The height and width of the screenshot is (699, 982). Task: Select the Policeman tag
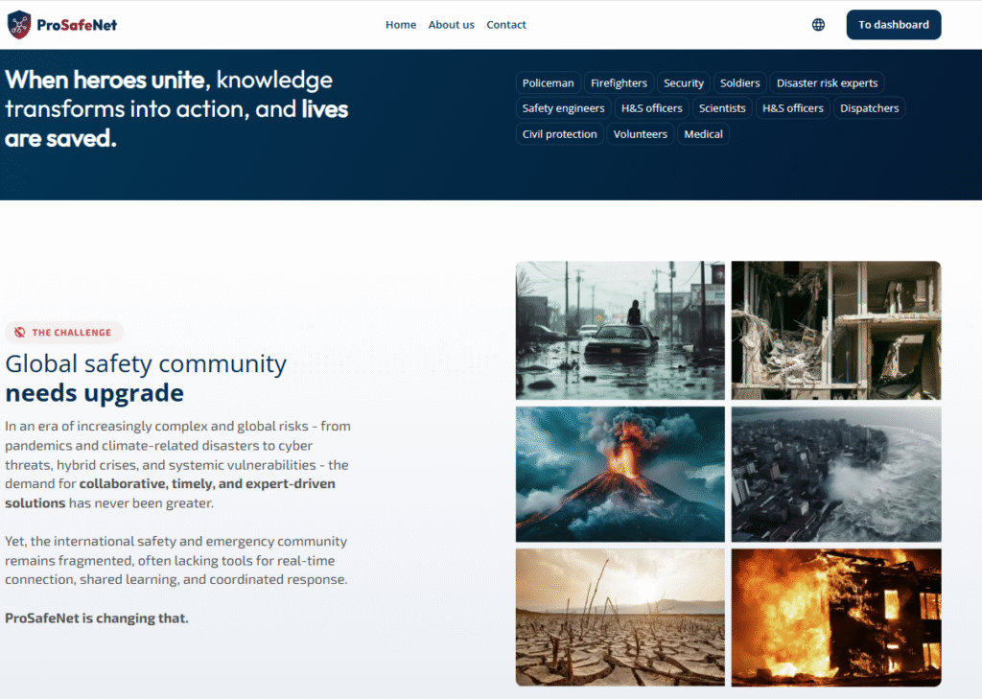[548, 83]
